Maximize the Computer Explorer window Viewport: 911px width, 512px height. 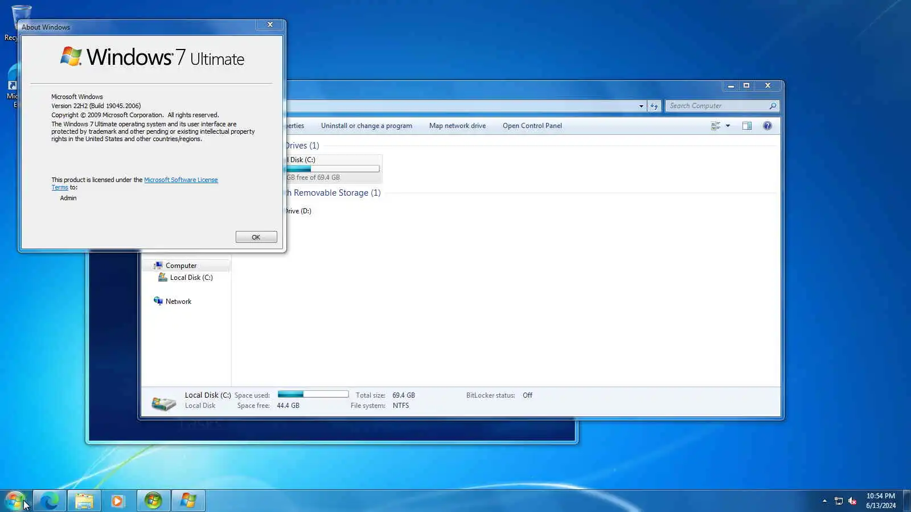click(746, 86)
